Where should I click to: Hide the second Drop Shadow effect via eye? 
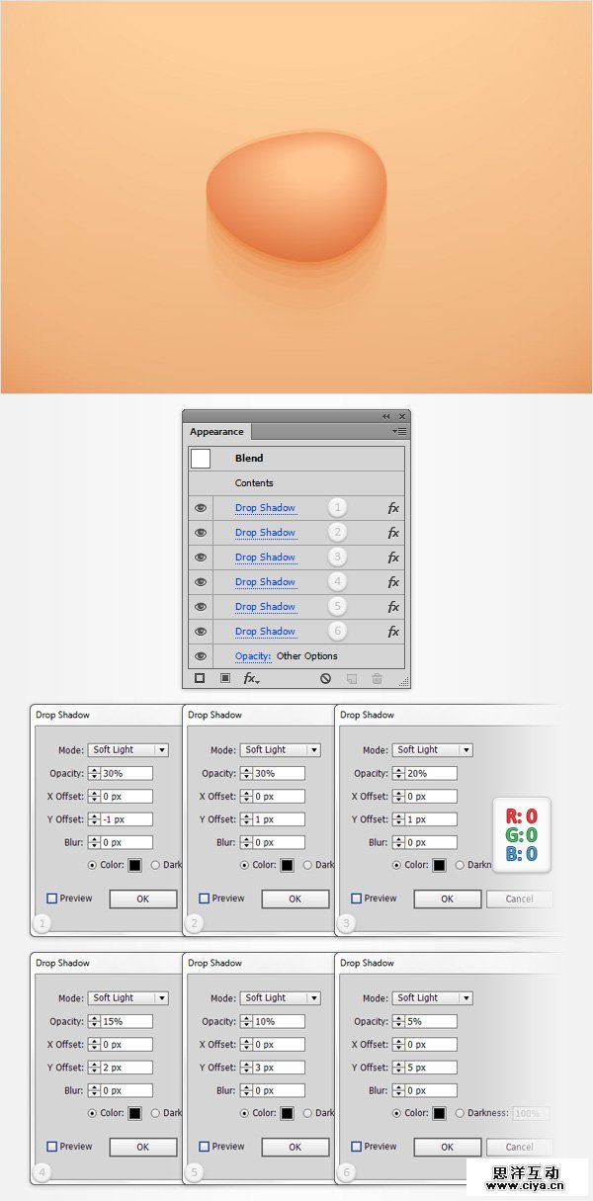coord(201,533)
